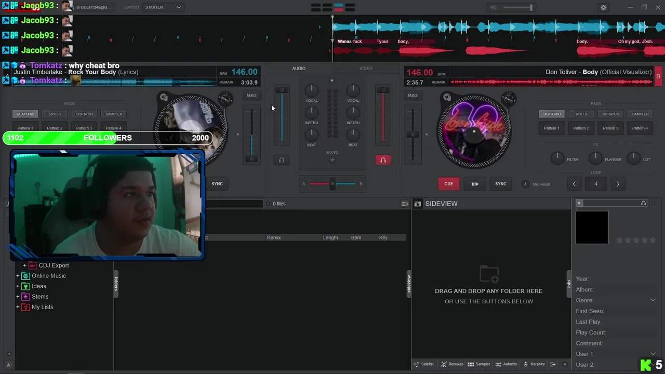Click the loop size increase arrow
This screenshot has height=374, width=665.
click(x=618, y=184)
